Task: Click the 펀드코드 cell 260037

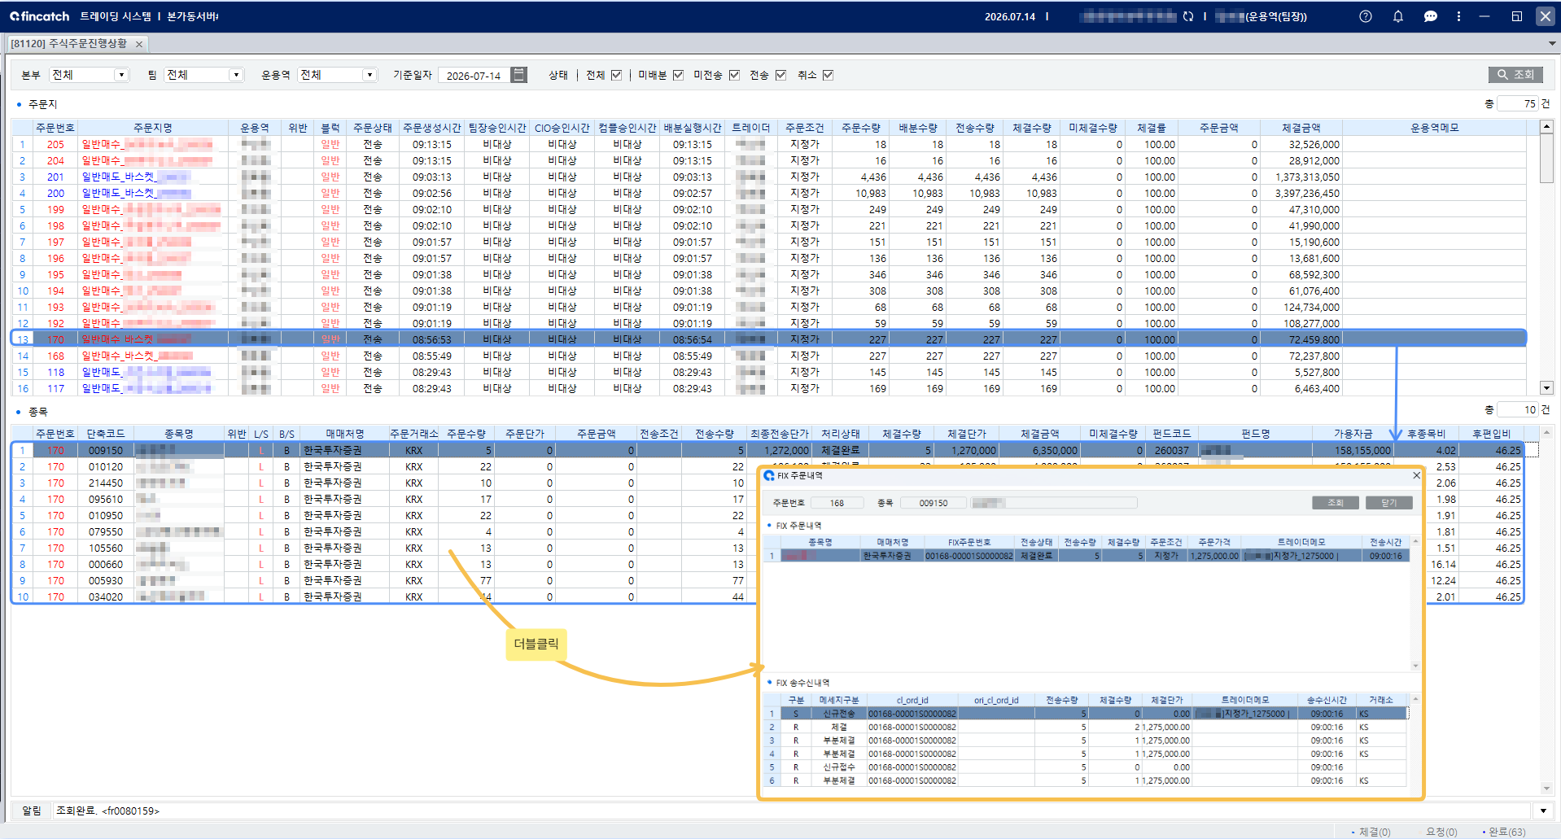Action: 1172,450
